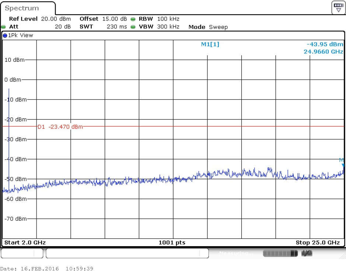This screenshot has height=279, width=346.
Task: Click the 1001 pts label
Action: click(172, 243)
